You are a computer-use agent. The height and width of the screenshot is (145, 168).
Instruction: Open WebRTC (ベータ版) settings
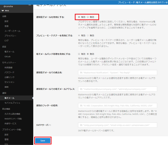coord(13,119)
